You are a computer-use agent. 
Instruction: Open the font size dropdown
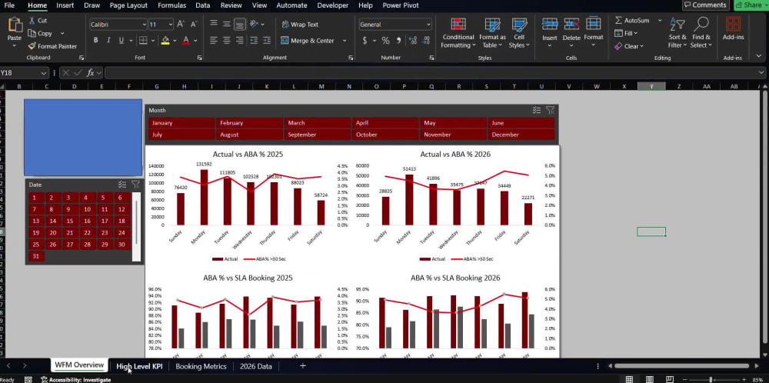click(x=170, y=24)
